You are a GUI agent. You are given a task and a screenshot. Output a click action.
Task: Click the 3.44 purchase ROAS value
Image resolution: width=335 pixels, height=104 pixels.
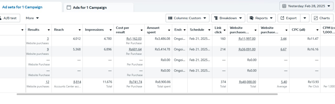coord(283,39)
